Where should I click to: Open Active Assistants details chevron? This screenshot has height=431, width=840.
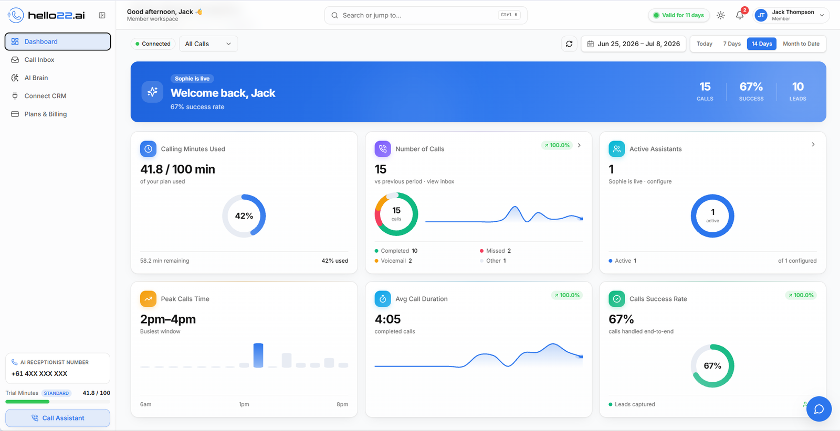[813, 144]
